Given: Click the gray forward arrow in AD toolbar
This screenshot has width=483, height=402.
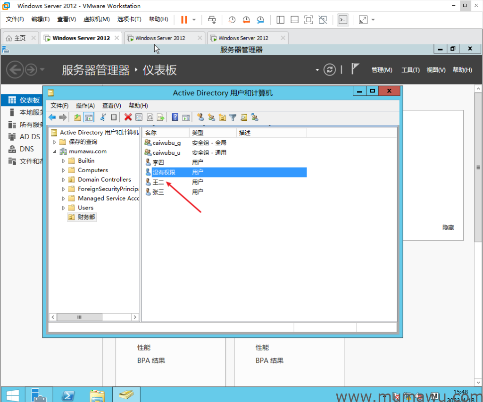Looking at the screenshot, I should (x=63, y=117).
